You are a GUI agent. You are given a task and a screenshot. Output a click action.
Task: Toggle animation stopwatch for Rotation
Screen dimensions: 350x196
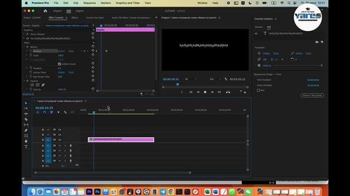click(31, 68)
